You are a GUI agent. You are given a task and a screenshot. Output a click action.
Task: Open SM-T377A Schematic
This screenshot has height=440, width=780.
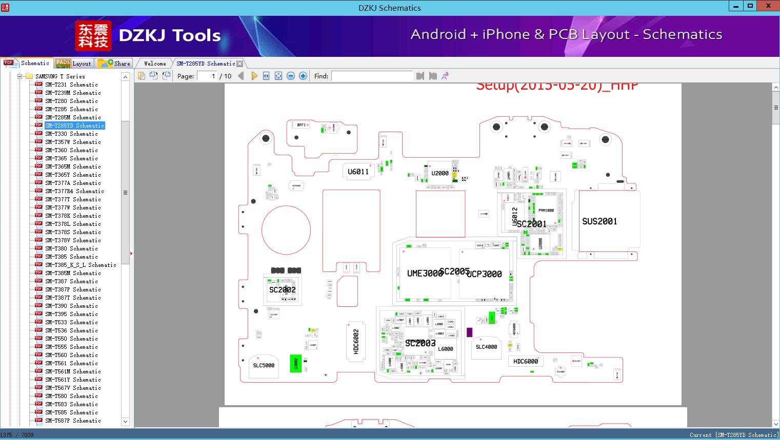tap(73, 183)
